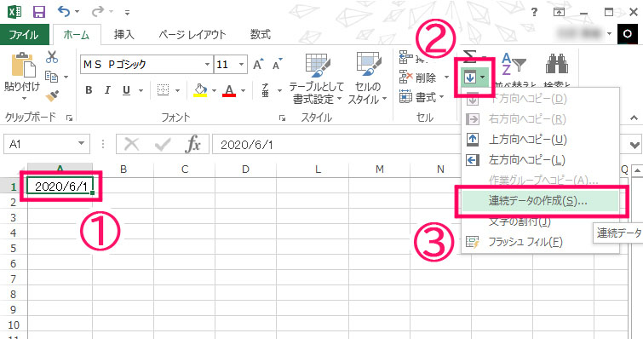643x339 pixels.
Task: Click the Name Box showing A1
Action: click(39, 144)
